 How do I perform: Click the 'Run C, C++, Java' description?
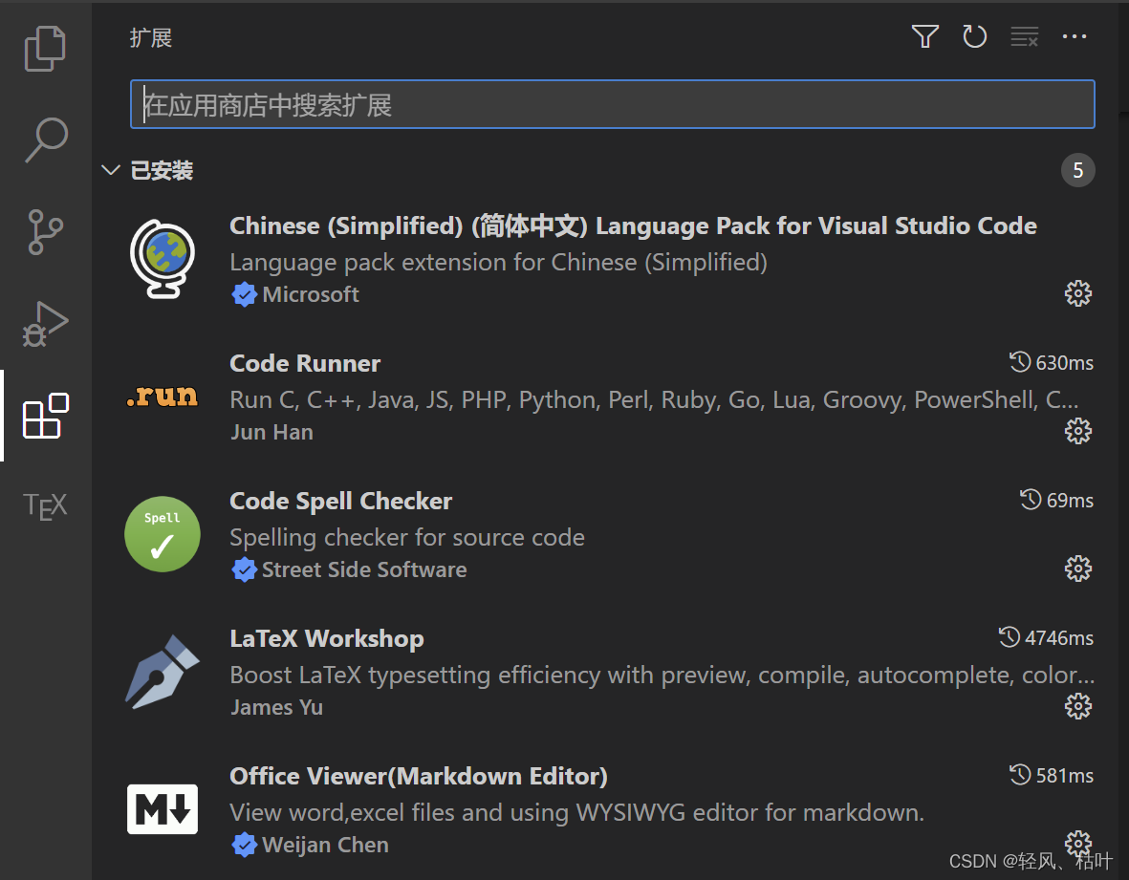[654, 399]
